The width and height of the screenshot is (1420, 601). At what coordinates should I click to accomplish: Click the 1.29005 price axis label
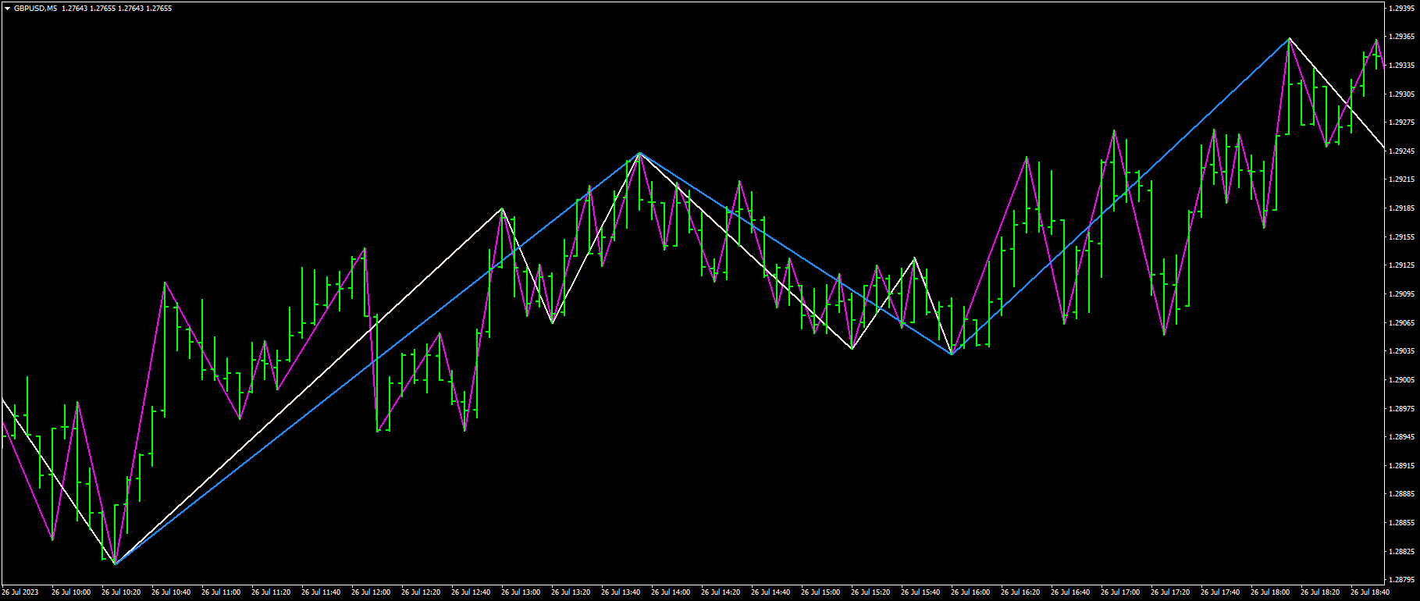(1403, 380)
